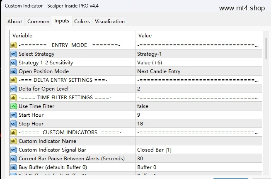
Task: Click the string icon beside TIME FILTER SETTINGS
Action: (14, 98)
